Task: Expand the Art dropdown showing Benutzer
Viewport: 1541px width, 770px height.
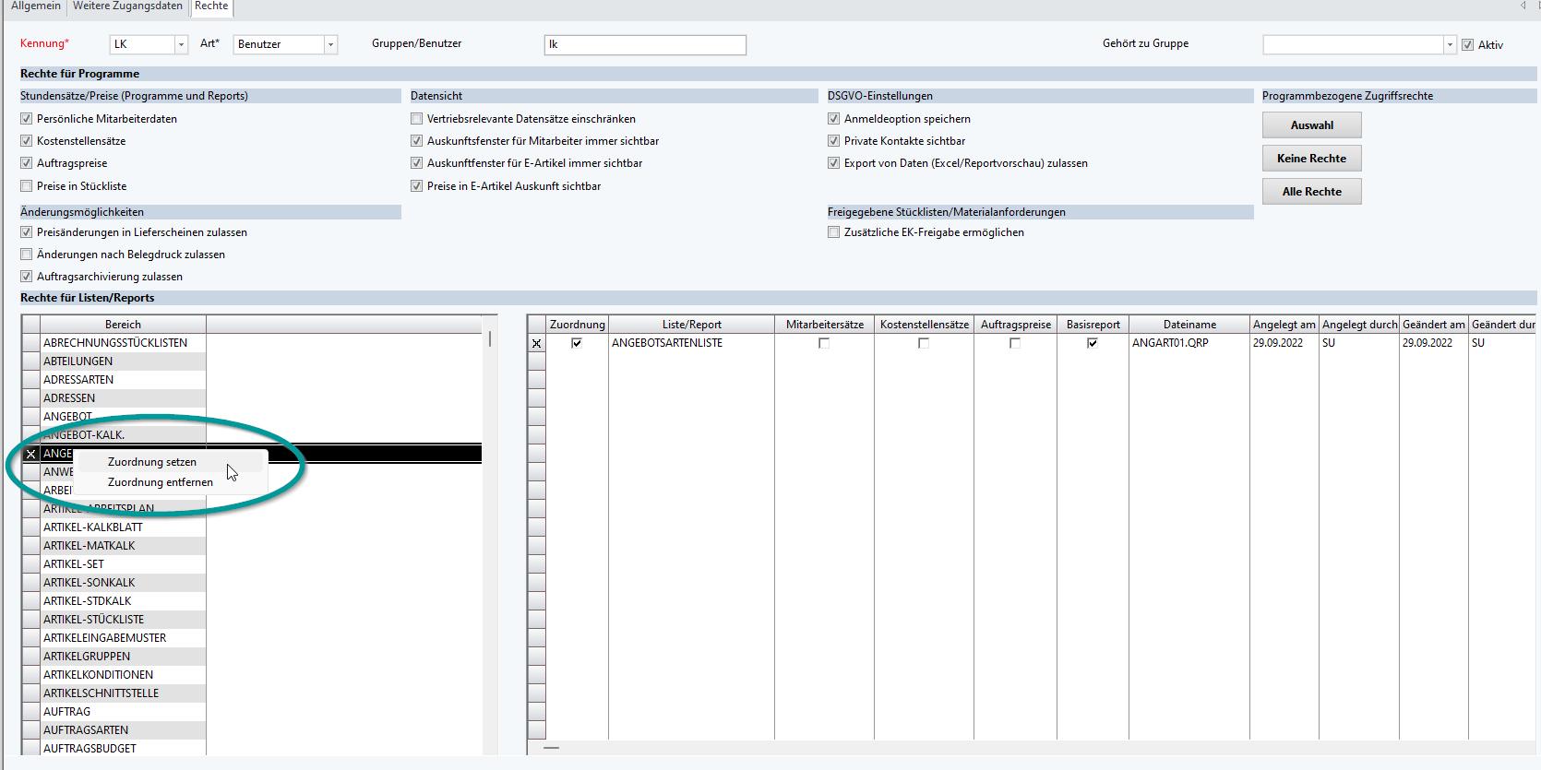Action: pos(330,44)
